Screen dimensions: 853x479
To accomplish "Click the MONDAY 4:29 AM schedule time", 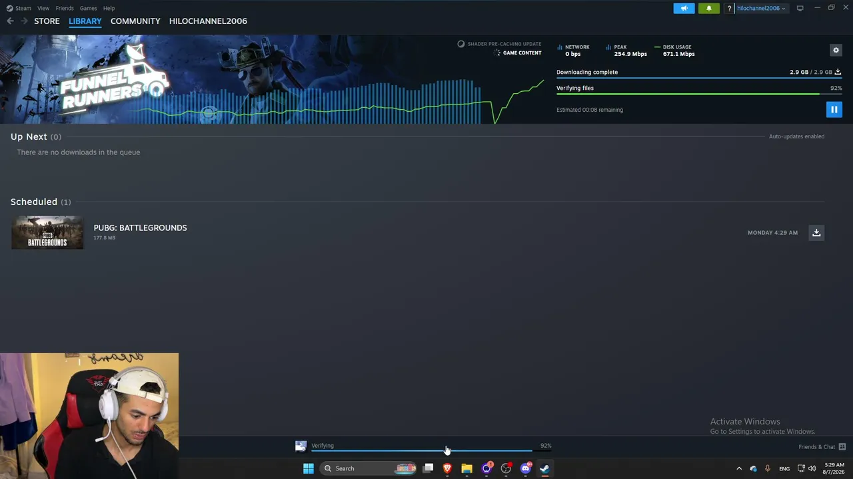I will coord(772,233).
